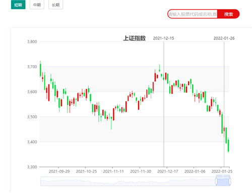The height and width of the screenshot is (193, 252).
Task: Click the 3,600 y-axis label
Action: tap(32, 92)
